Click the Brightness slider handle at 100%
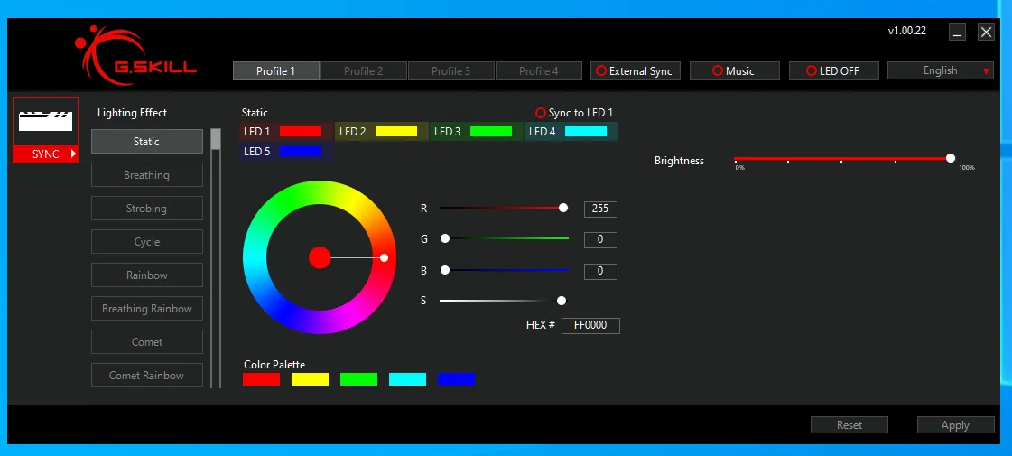Image resolution: width=1012 pixels, height=456 pixels. click(951, 158)
